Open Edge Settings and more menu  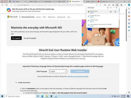[125, 5]
